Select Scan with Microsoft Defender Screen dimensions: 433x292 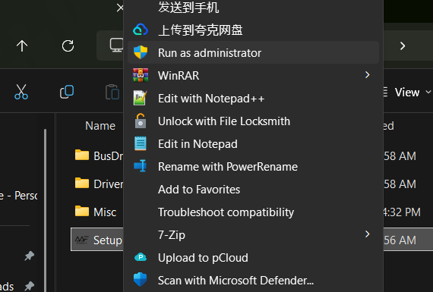coord(253,280)
